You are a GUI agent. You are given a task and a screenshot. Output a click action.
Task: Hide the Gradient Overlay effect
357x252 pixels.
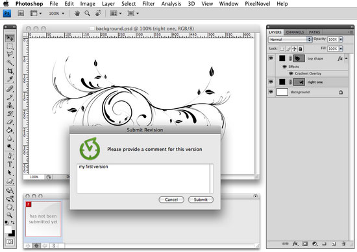[x=291, y=73]
